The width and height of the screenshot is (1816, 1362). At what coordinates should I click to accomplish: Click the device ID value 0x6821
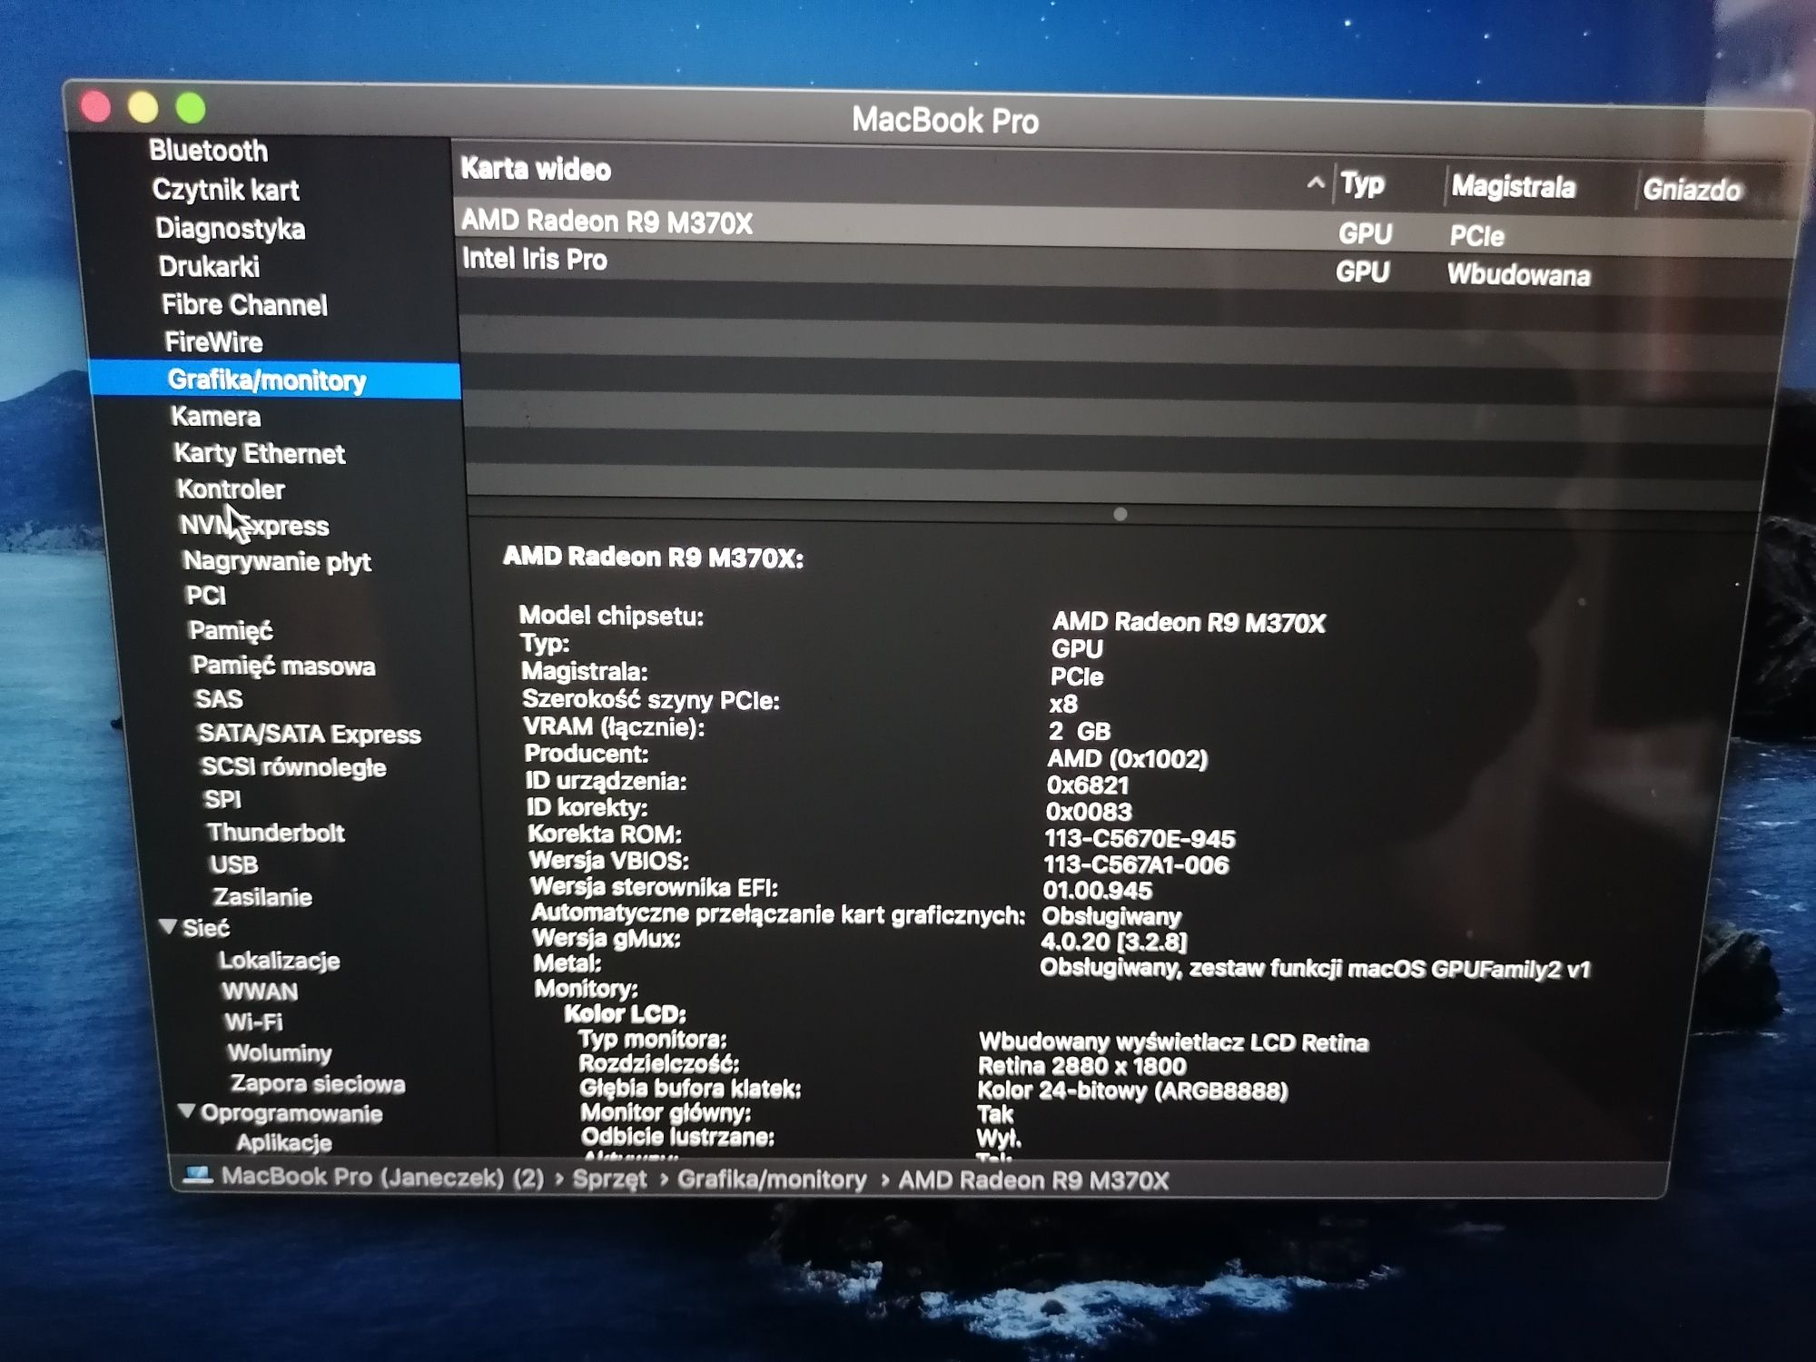coord(1088,785)
